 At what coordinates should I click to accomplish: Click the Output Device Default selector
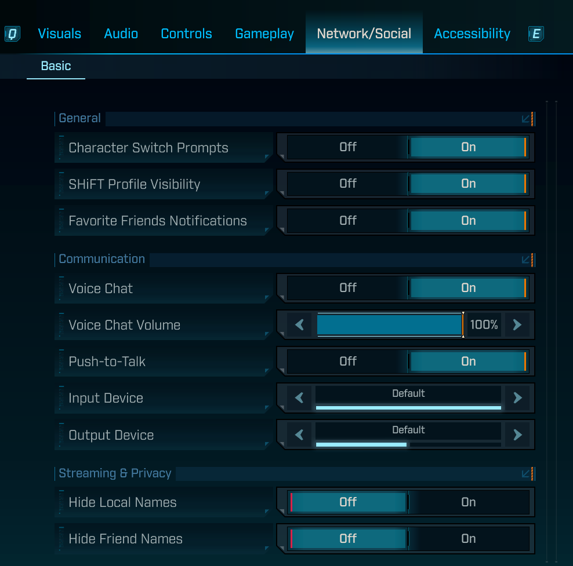tap(408, 434)
